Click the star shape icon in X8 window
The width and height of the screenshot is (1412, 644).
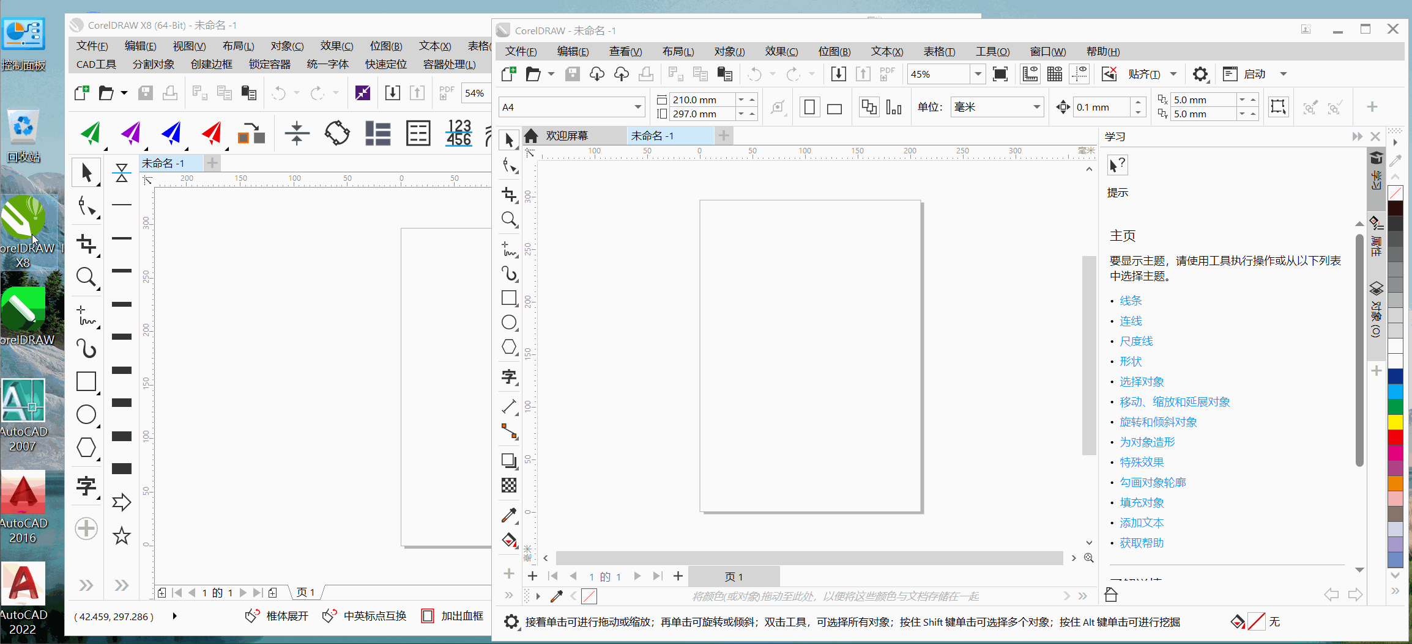tap(122, 536)
